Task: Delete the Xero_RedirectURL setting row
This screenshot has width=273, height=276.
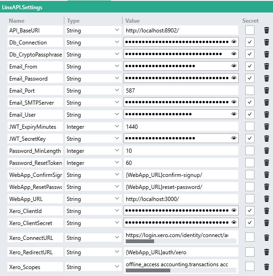Action: [267, 252]
